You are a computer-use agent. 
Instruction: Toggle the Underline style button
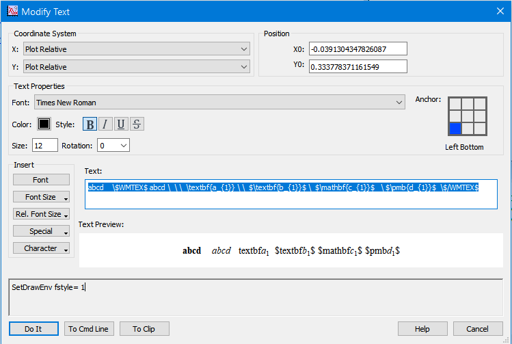pos(121,124)
